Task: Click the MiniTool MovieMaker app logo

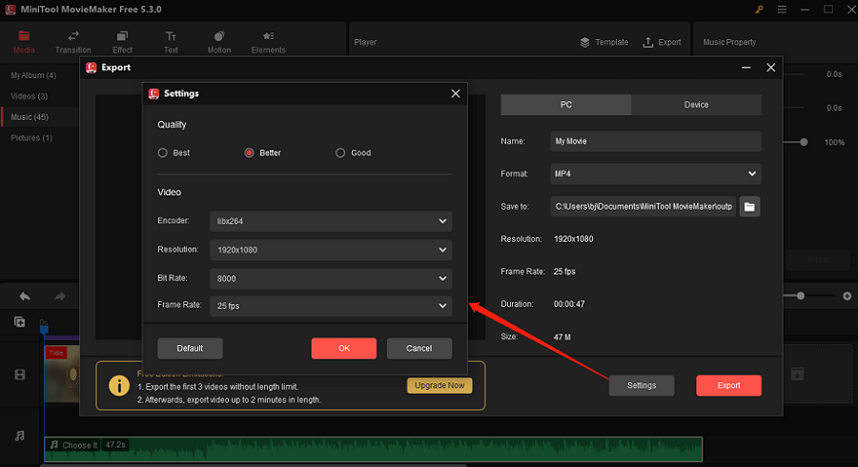Action: [x=10, y=10]
